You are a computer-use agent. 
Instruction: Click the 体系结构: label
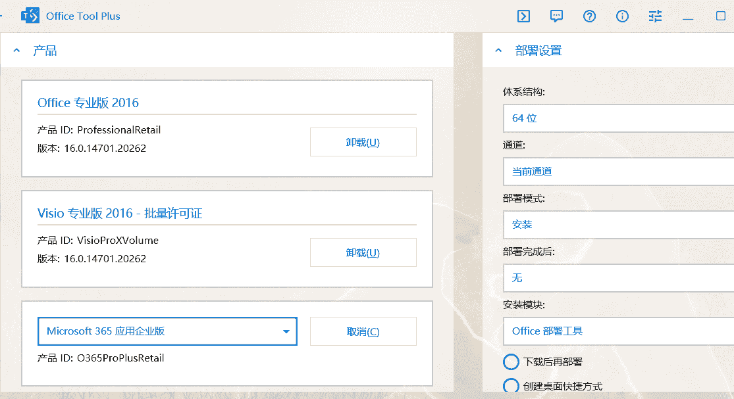524,91
